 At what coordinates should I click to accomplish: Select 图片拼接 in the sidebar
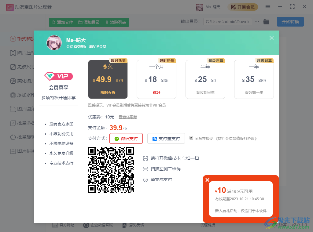(x=22, y=151)
